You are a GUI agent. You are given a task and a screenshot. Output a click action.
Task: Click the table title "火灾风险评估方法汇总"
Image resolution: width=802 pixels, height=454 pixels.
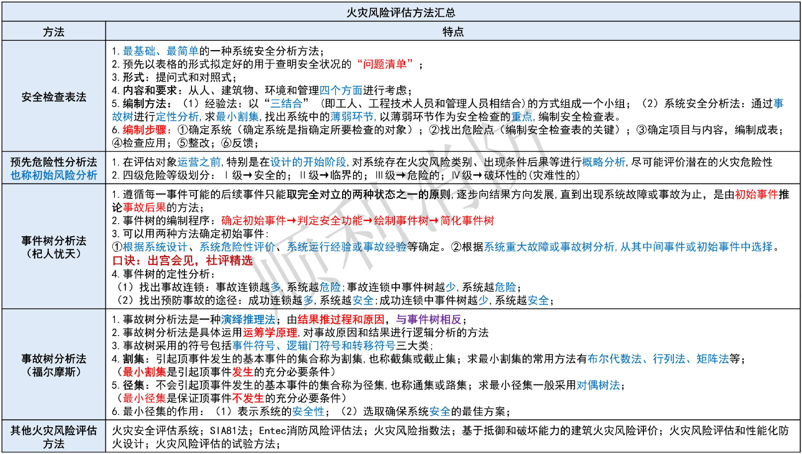401,12
